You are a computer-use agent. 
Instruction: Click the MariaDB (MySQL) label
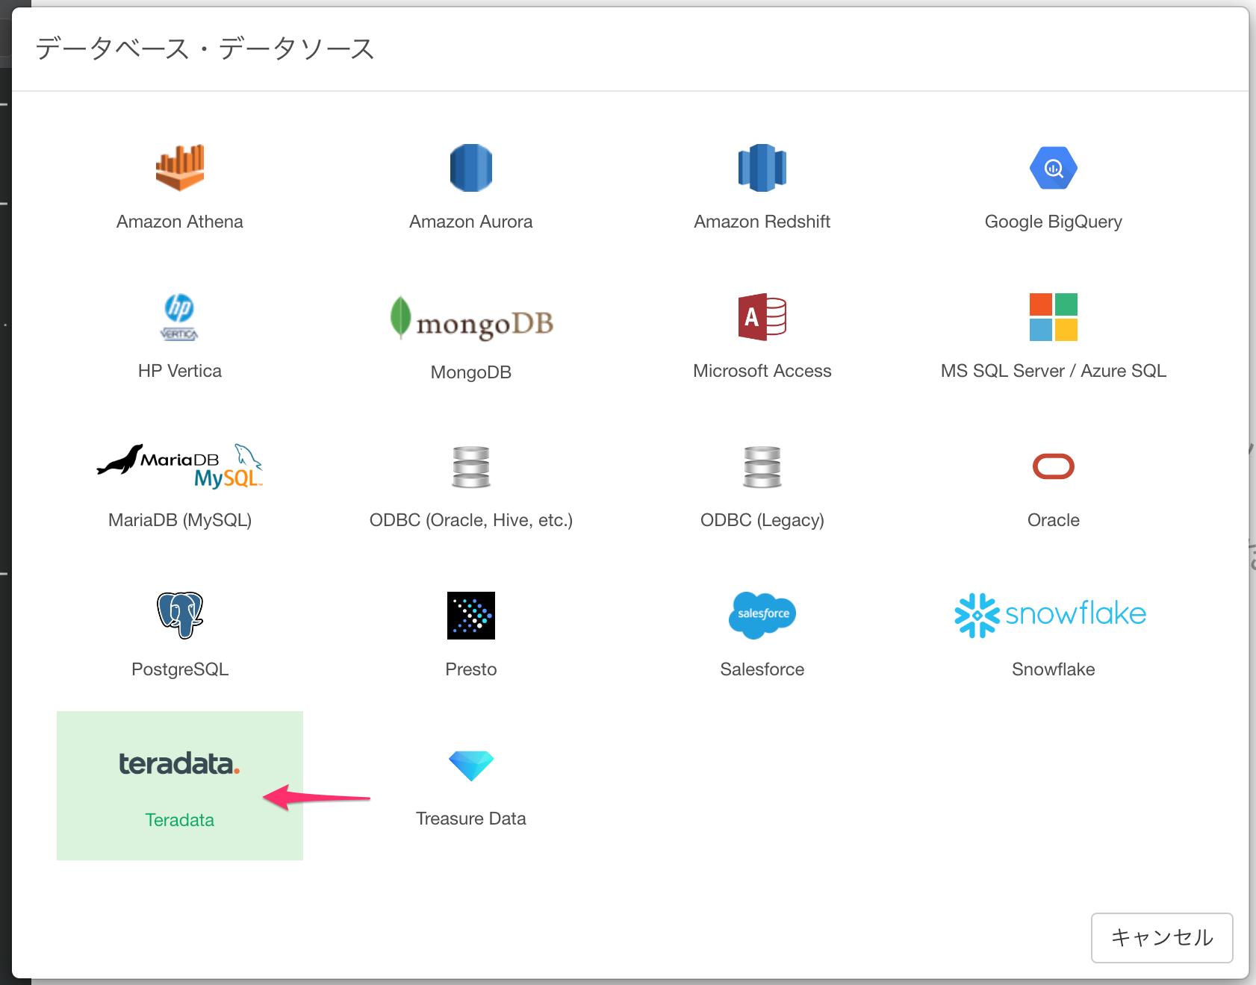click(x=180, y=520)
